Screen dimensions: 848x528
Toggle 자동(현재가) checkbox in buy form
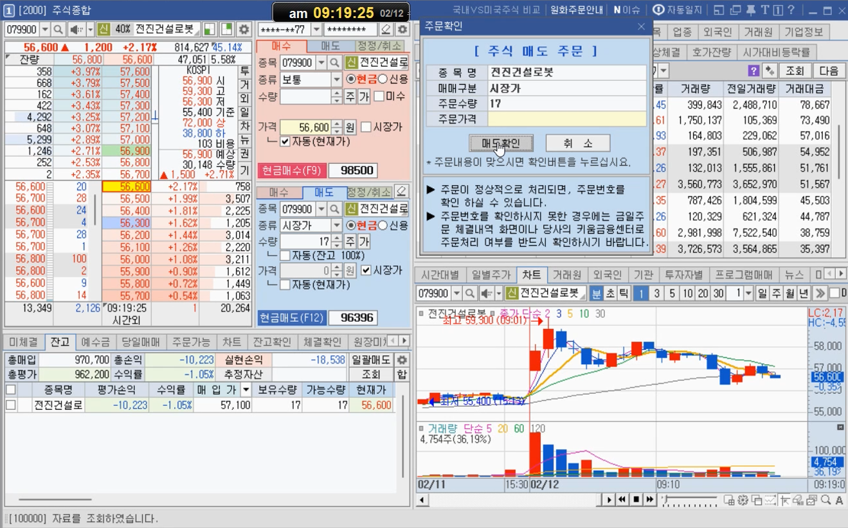pyautogui.click(x=285, y=141)
